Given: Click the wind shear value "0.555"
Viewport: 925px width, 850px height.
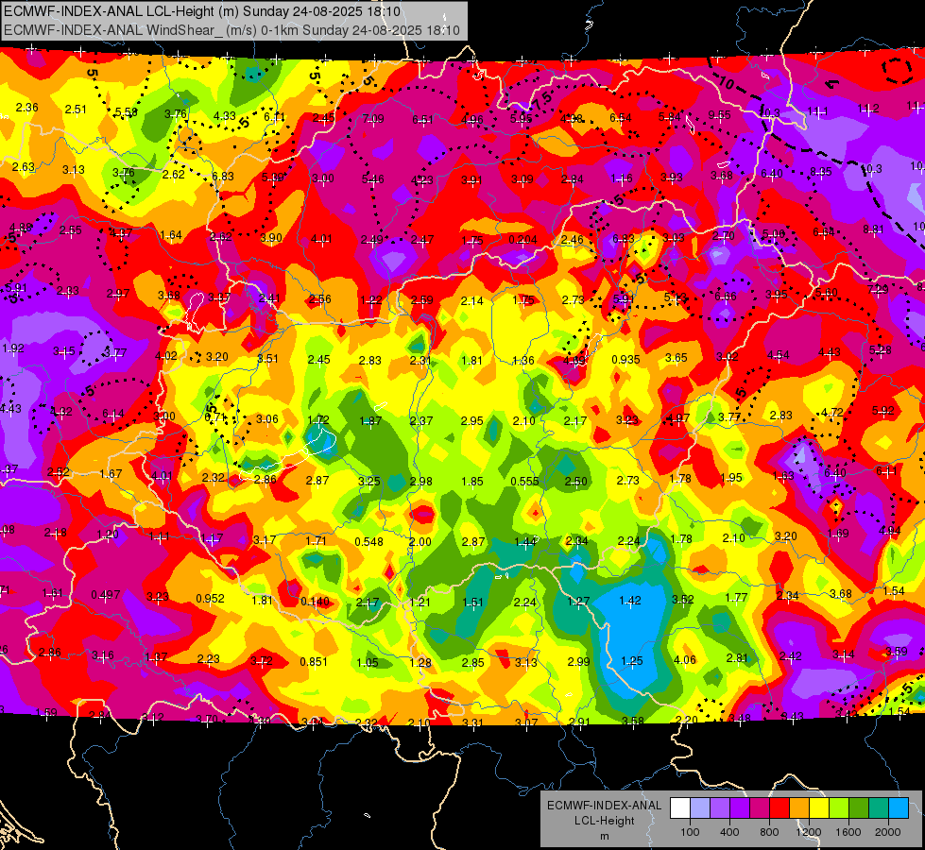Looking at the screenshot, I should (x=524, y=481).
